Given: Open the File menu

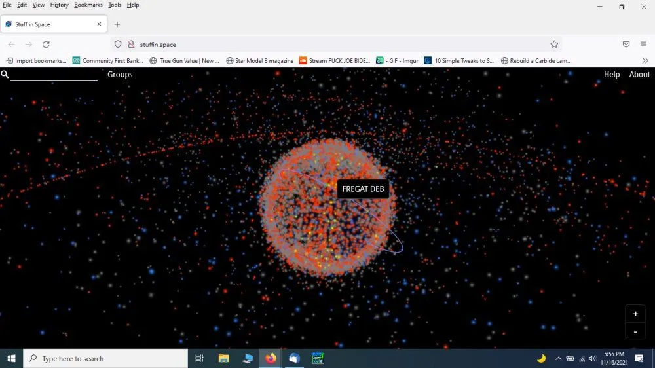Looking at the screenshot, I should [x=7, y=5].
